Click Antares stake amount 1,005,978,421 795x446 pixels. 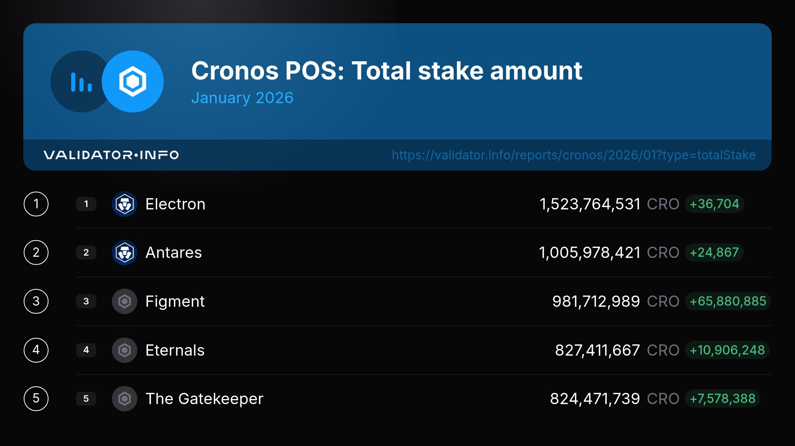pyautogui.click(x=590, y=252)
